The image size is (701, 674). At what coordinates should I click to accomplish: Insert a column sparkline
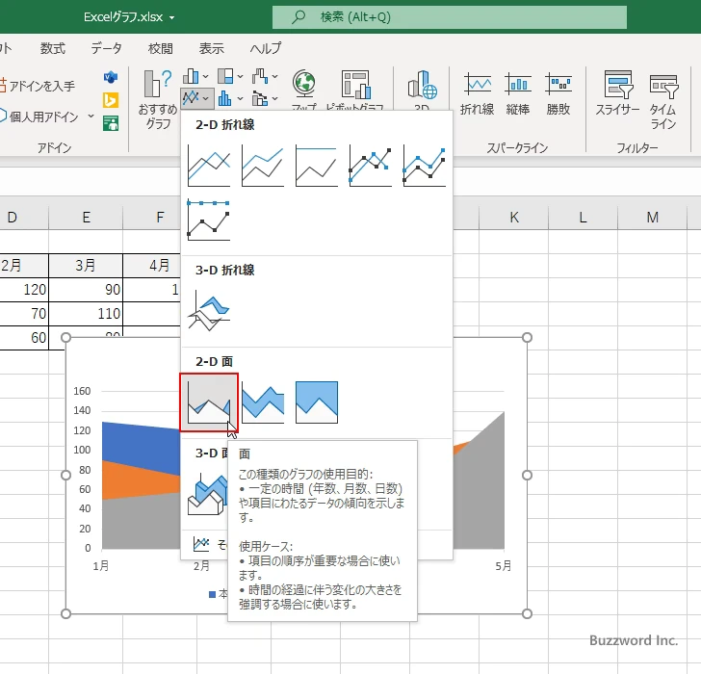click(518, 93)
